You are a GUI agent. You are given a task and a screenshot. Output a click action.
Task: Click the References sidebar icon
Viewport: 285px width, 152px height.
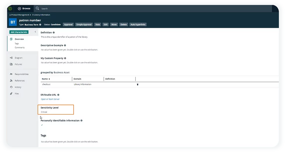(x=11, y=81)
